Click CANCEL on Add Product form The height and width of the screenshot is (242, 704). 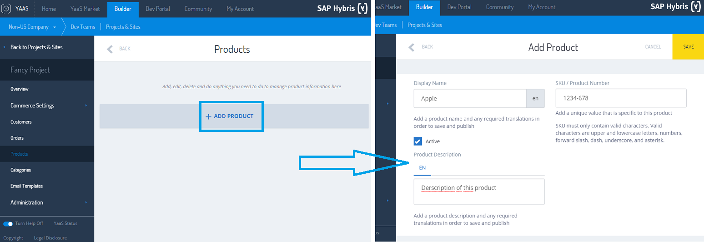(653, 47)
